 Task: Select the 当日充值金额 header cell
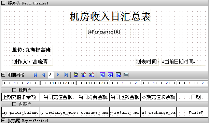click(58, 97)
